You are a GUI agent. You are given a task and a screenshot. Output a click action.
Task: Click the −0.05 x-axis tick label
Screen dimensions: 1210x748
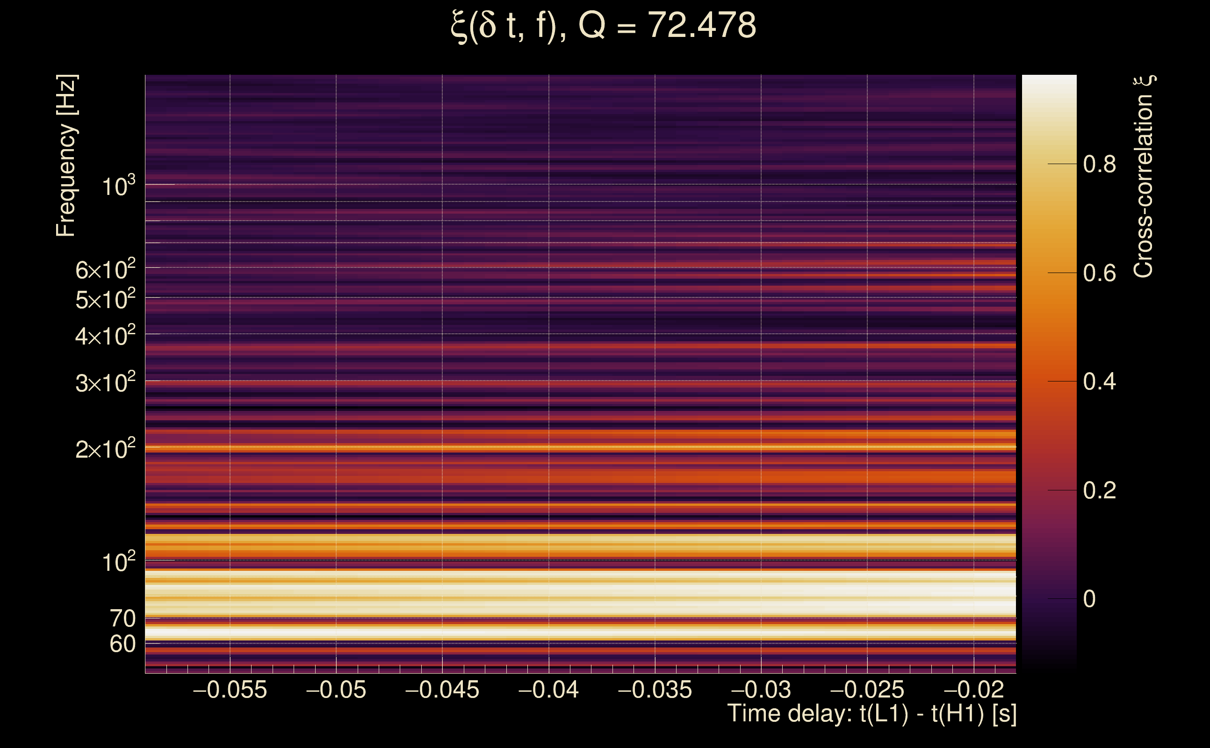coord(336,690)
